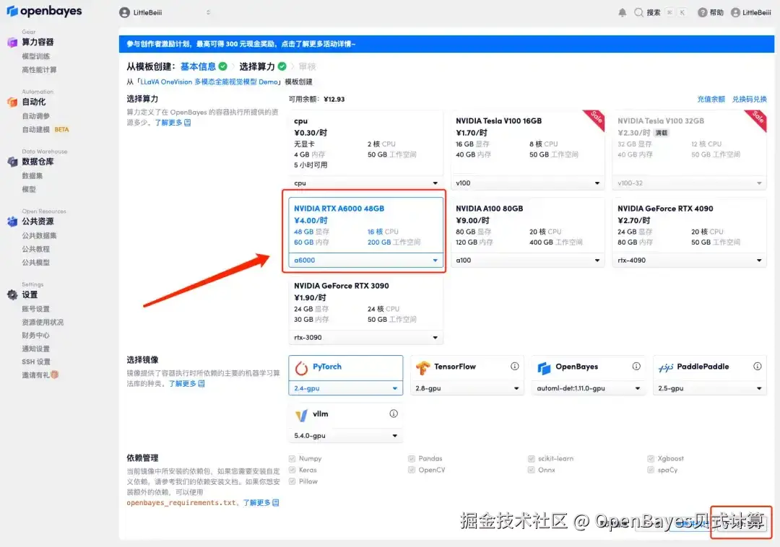Go to 高性能计算 in sidebar

(39, 70)
